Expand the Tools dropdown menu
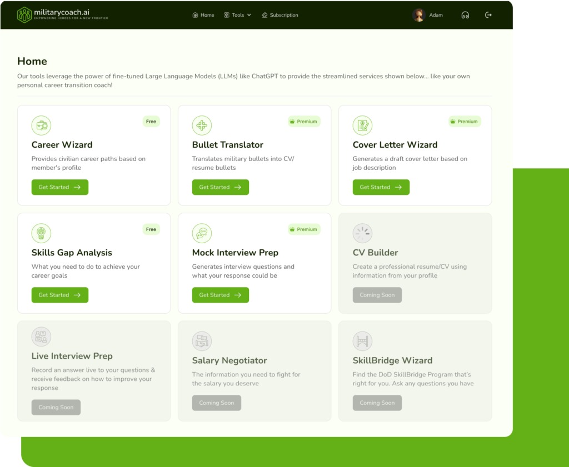Viewport: 569px width, 467px height. [x=237, y=15]
